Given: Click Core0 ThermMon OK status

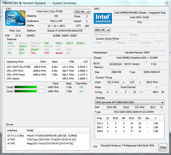Looking at the screenshot, I should pyautogui.click(x=81, y=87).
